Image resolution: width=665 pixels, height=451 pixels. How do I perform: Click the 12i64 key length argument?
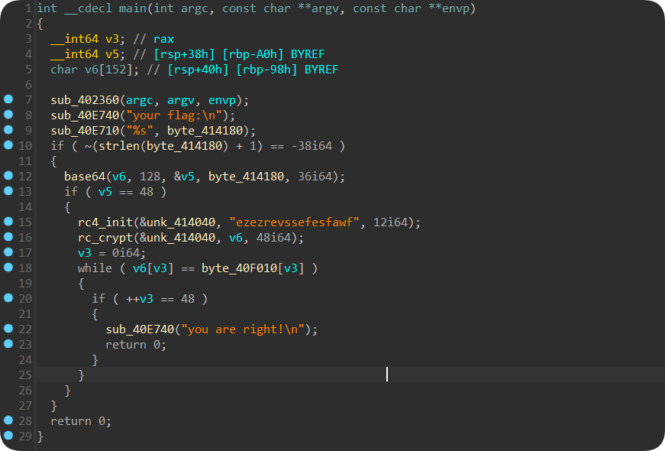390,222
